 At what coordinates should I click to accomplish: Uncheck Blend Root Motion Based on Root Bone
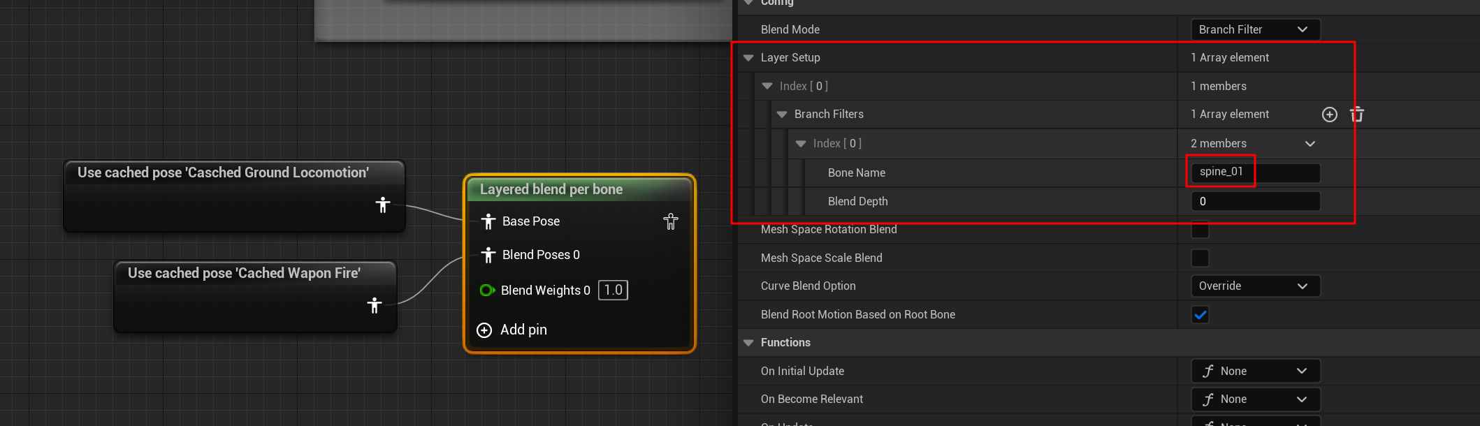[1200, 315]
